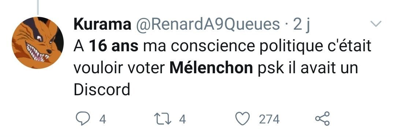Open the tweet by its Discord word
Screen dimensions: 395x137
pos(102,90)
